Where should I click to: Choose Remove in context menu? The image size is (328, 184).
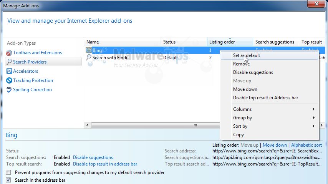tap(270, 64)
